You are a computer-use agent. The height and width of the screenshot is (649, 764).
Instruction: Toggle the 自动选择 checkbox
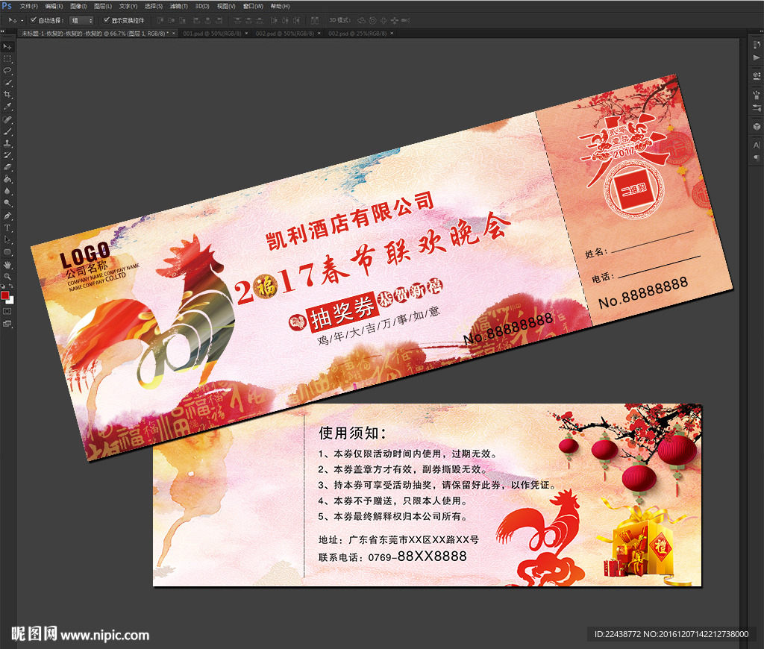point(34,20)
